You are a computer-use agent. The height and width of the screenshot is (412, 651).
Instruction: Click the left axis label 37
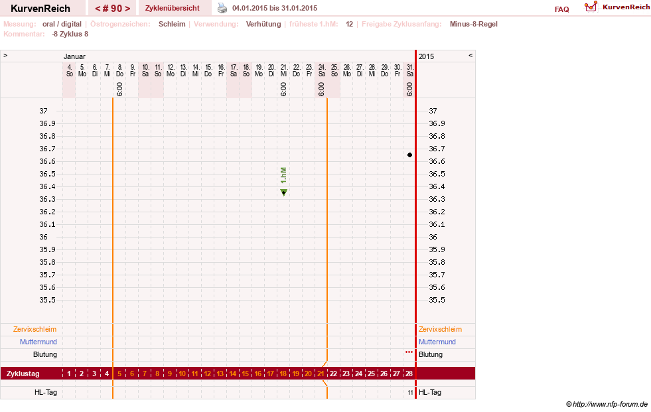(x=44, y=111)
